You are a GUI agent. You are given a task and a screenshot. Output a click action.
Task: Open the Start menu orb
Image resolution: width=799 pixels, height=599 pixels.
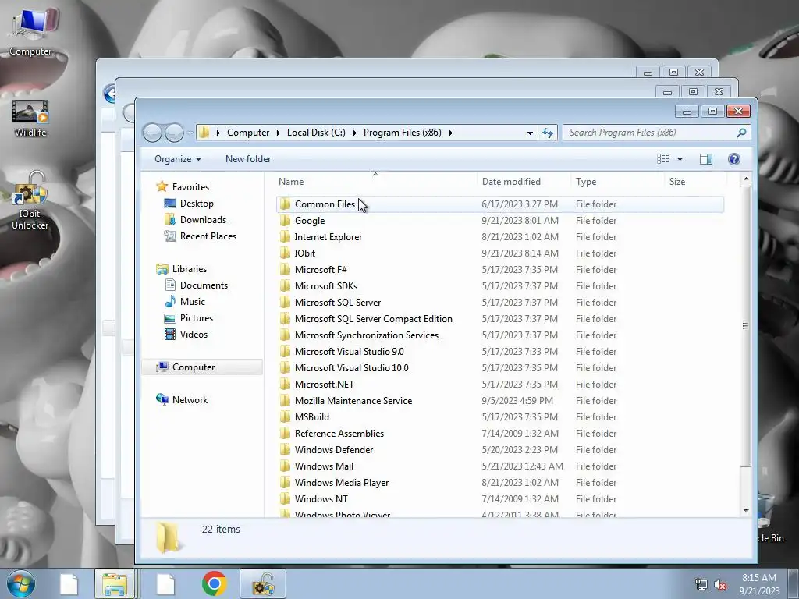tap(20, 583)
